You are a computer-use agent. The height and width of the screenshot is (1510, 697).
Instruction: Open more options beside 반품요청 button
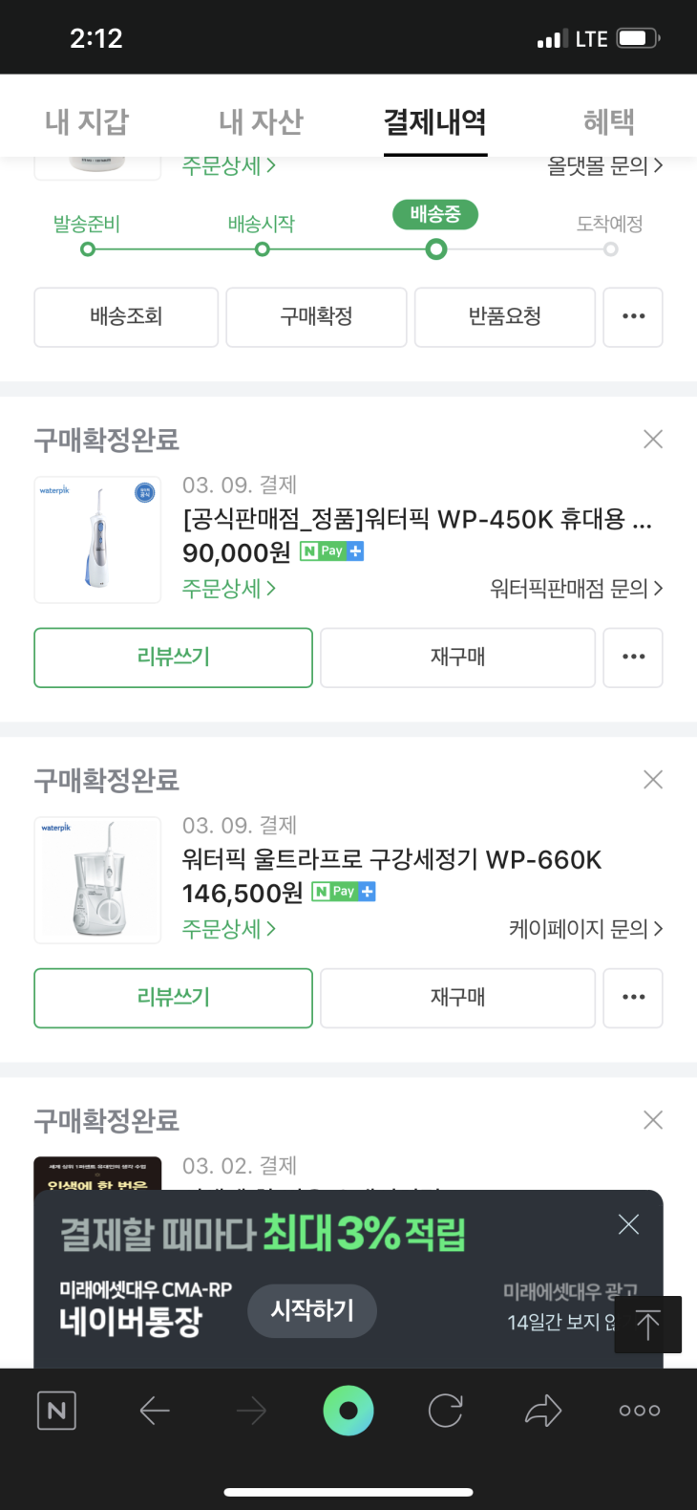click(633, 316)
